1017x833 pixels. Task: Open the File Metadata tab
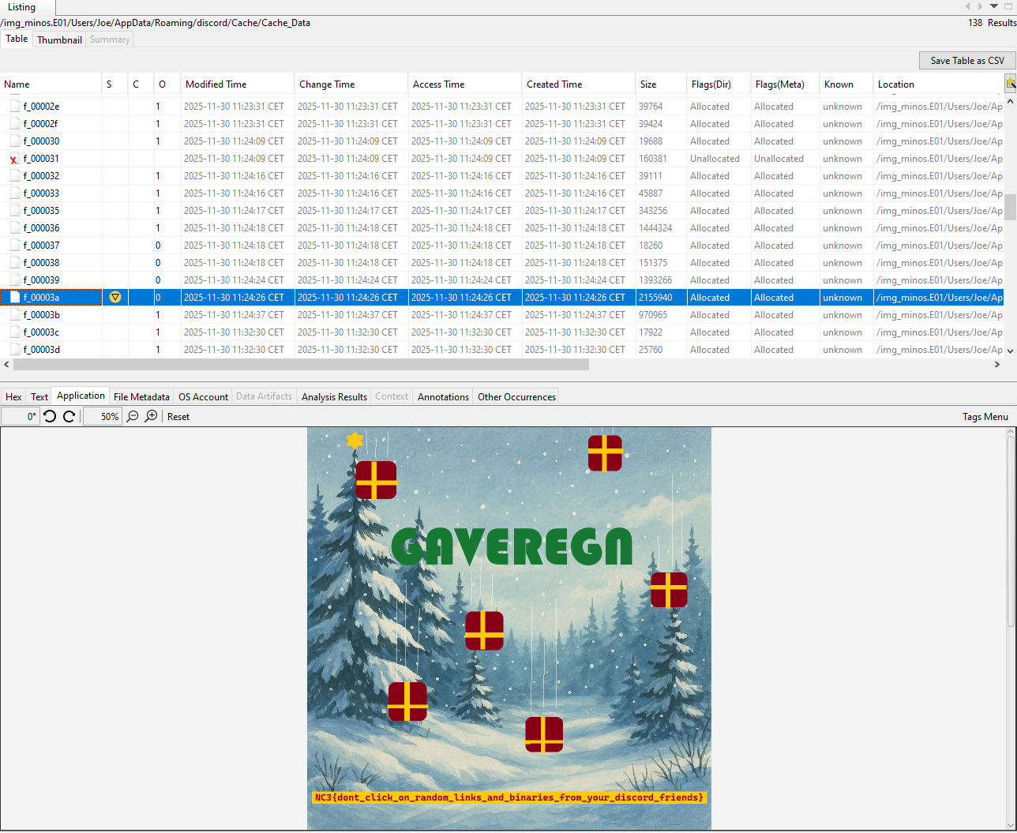(141, 396)
